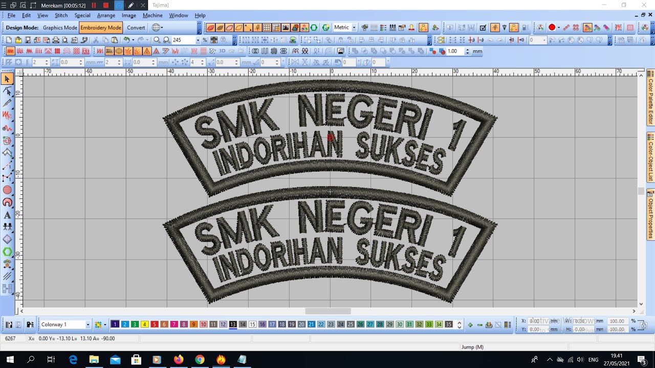Switch to Graphics Mode
Viewport: 655px width, 368px height.
coord(60,28)
